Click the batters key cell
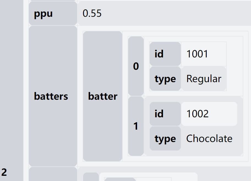The height and width of the screenshot is (181, 251). [53, 96]
